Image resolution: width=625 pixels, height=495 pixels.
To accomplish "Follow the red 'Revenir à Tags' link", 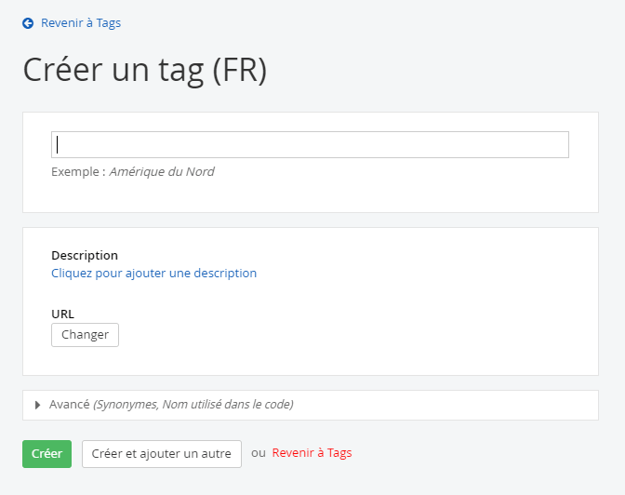I will (312, 453).
